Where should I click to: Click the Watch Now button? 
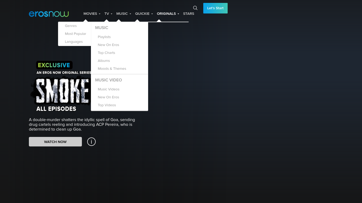coord(55,142)
